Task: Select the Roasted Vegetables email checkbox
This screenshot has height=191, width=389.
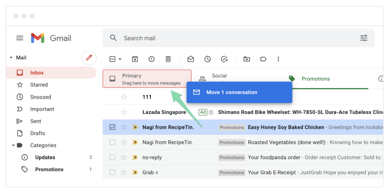Action: coord(112,142)
